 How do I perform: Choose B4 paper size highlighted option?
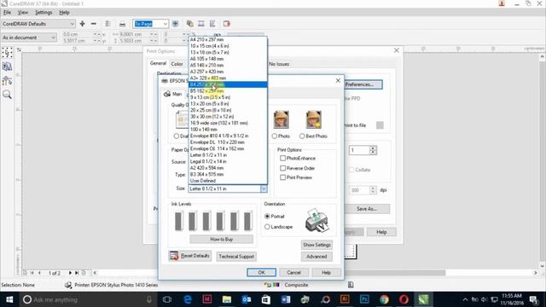tap(228, 84)
